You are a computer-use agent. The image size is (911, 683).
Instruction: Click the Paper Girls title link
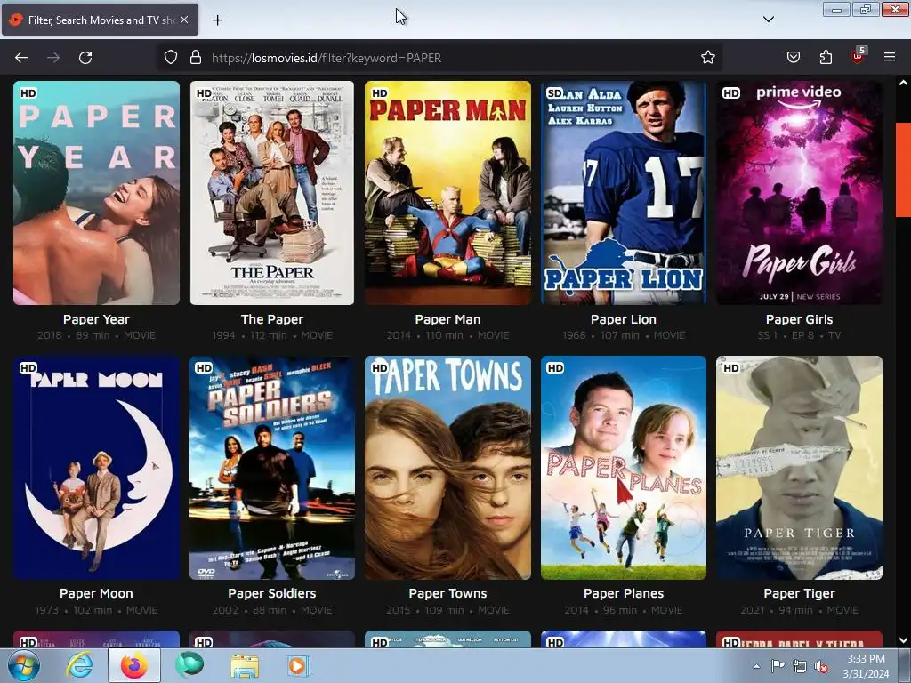click(x=800, y=319)
